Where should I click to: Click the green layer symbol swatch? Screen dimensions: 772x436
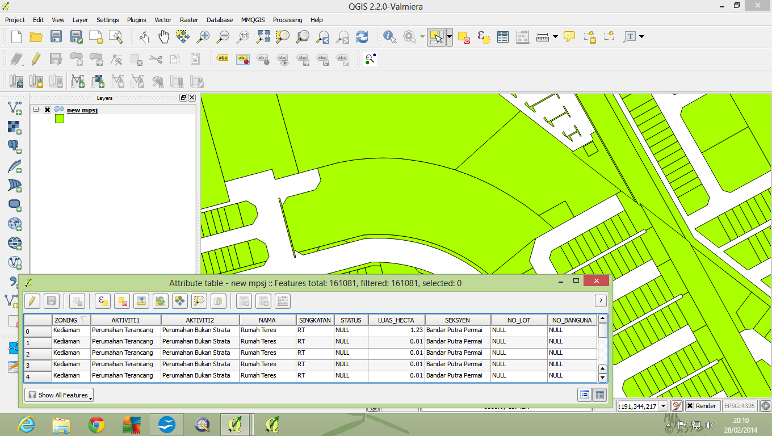[60, 119]
